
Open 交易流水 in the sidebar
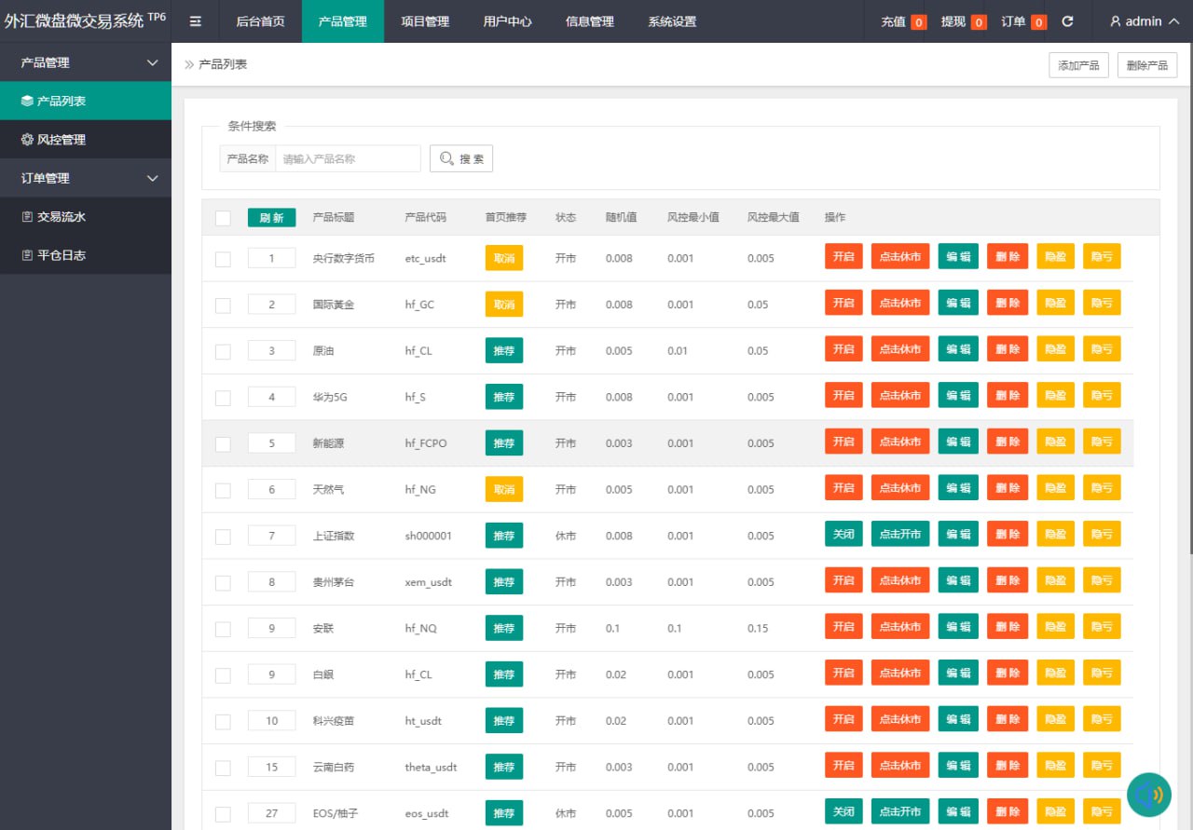click(x=86, y=217)
